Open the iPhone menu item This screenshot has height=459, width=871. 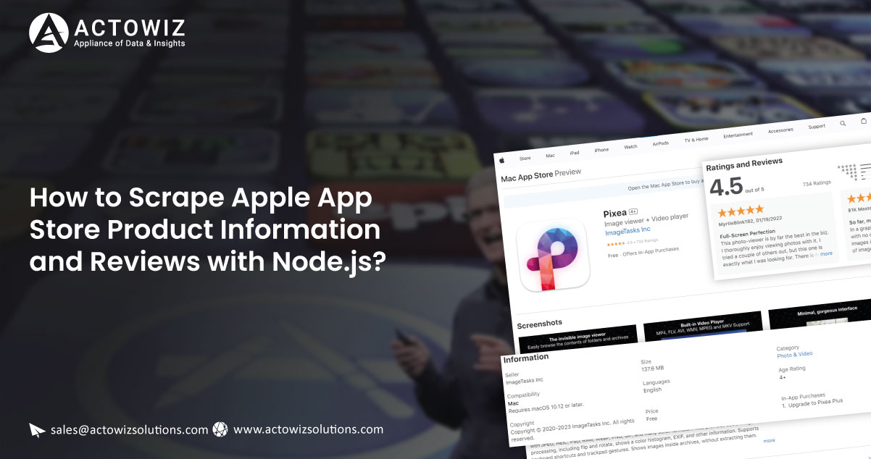(x=601, y=149)
